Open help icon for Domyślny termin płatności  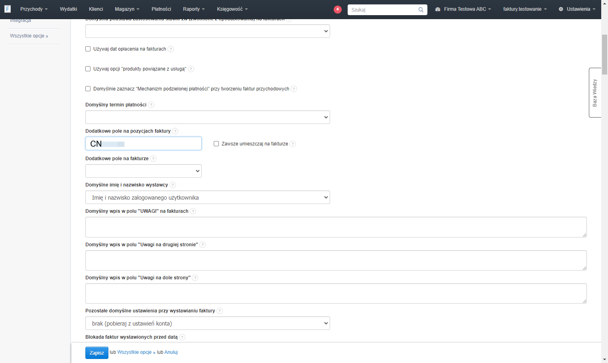[151, 105]
